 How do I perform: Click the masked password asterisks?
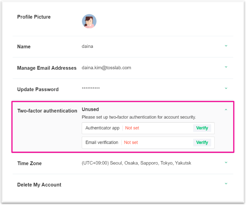[x=91, y=89]
